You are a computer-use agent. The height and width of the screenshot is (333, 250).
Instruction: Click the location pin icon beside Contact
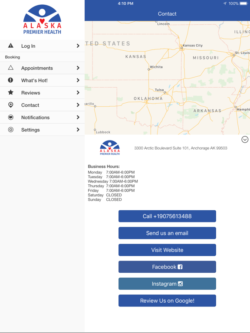click(x=10, y=104)
